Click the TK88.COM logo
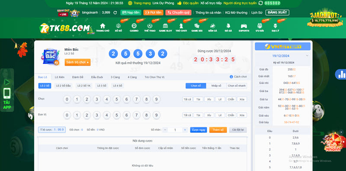 (64, 28)
